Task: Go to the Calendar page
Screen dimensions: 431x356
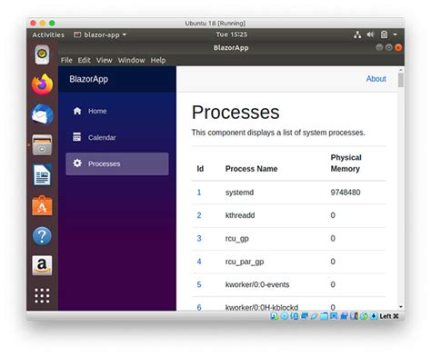Action: pos(117,137)
